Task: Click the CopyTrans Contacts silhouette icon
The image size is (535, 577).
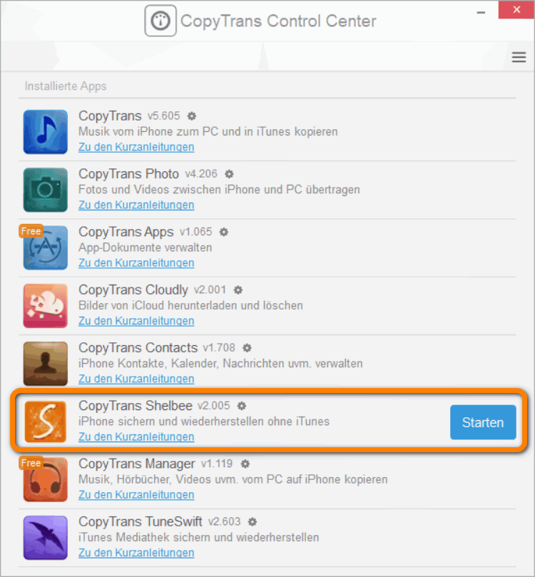Action: [46, 364]
